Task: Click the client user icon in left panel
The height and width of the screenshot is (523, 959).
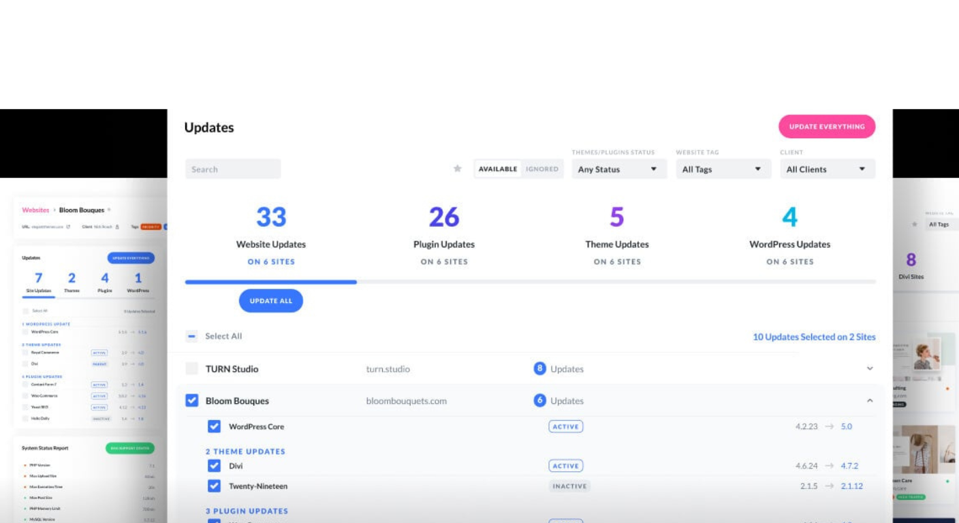Action: (x=117, y=227)
